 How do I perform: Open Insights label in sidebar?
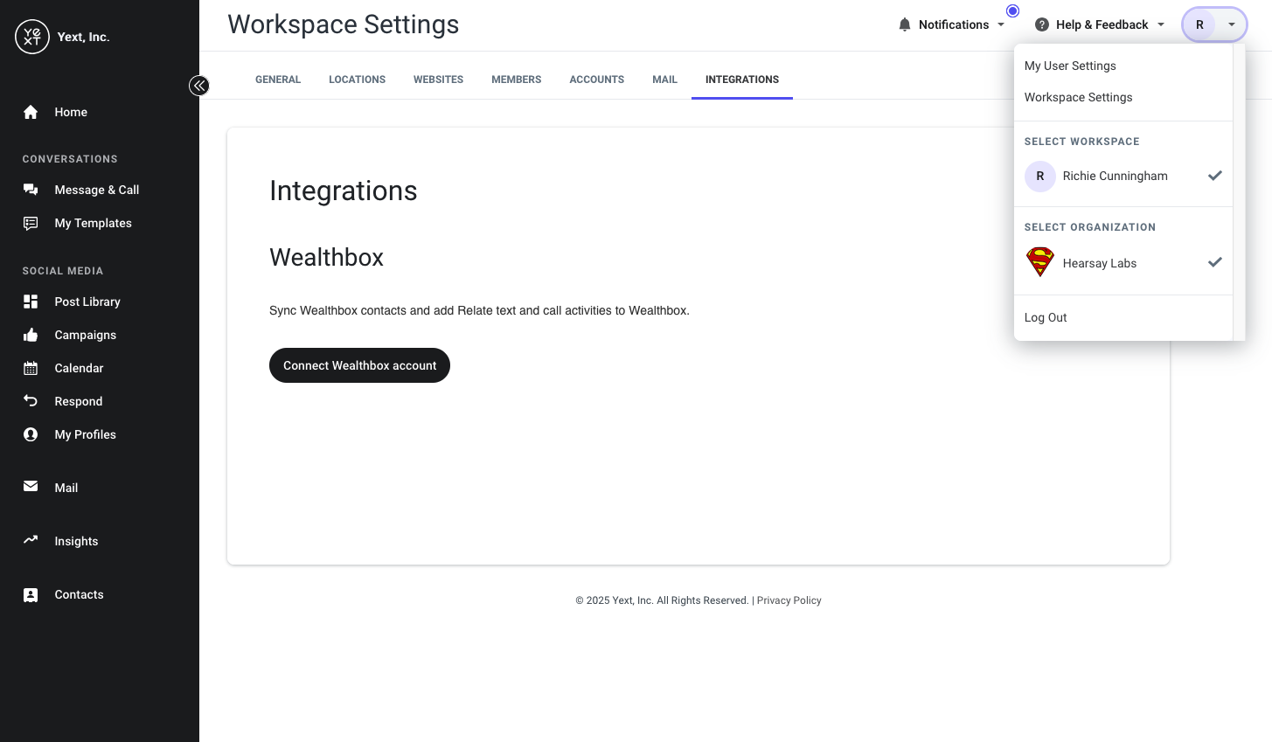[76, 541]
